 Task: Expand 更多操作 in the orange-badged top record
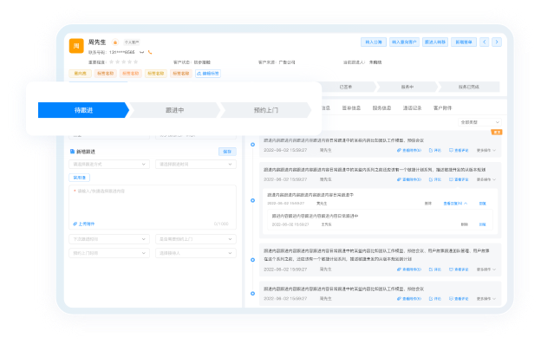[486, 150]
